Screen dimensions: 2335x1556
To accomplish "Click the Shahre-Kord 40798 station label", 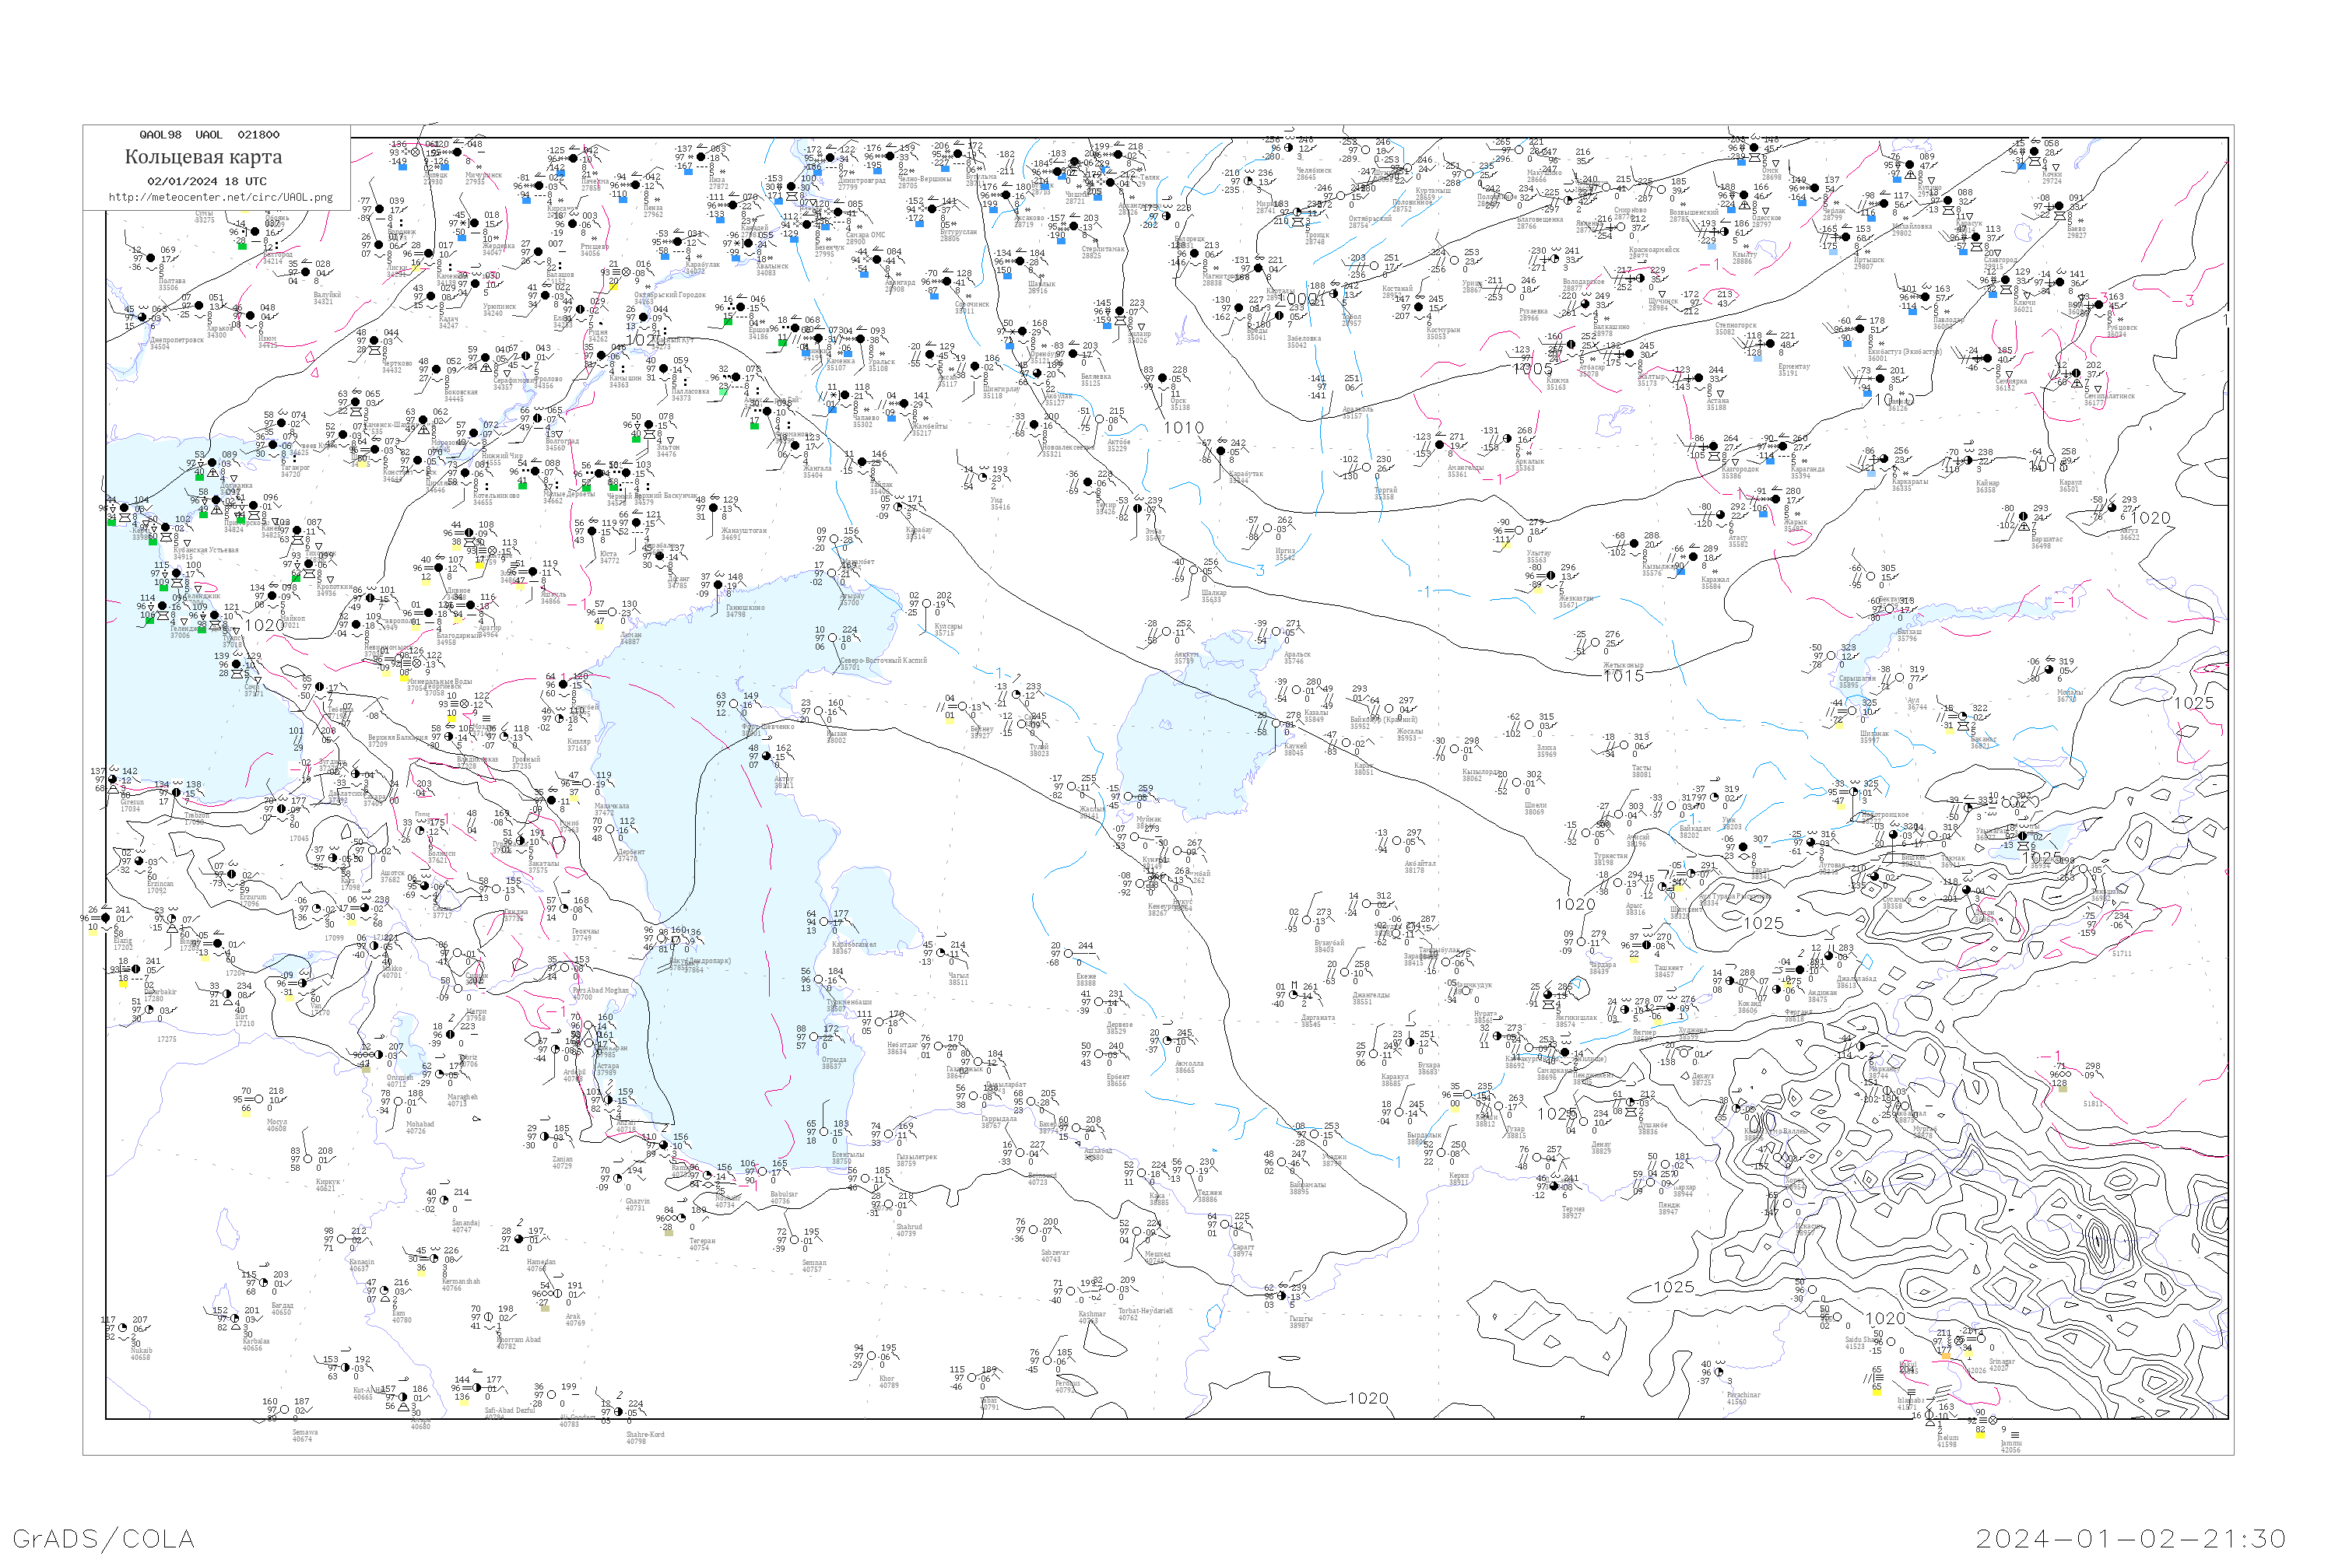I will click(x=644, y=1437).
